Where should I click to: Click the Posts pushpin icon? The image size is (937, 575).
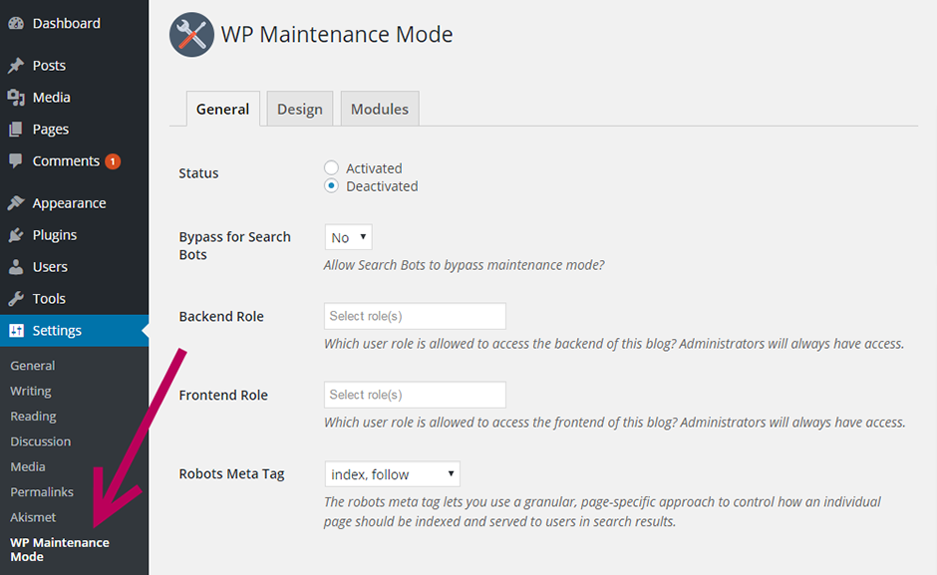(16, 65)
